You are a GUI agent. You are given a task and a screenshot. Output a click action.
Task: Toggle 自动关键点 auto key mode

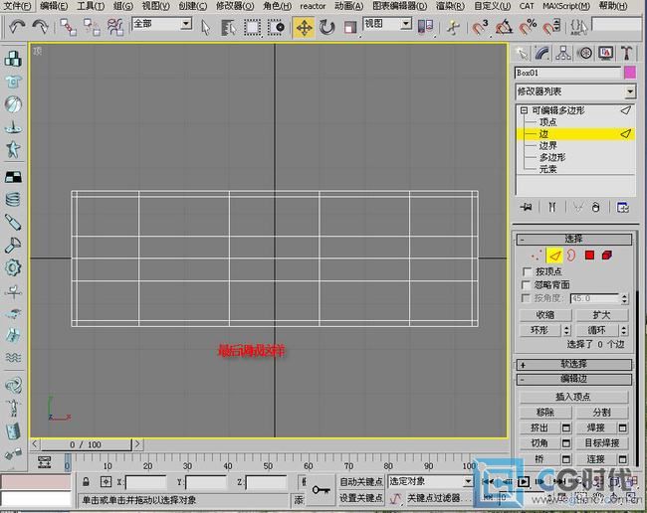tap(361, 481)
